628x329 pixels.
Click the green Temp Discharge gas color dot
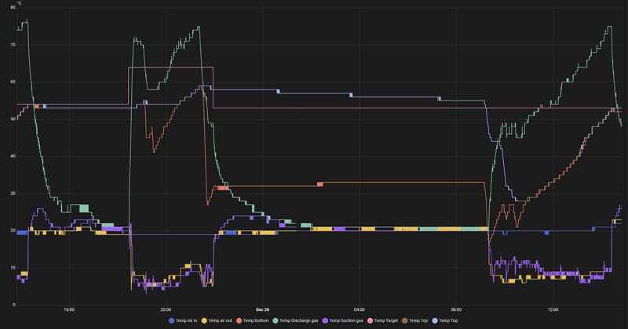tap(276, 320)
